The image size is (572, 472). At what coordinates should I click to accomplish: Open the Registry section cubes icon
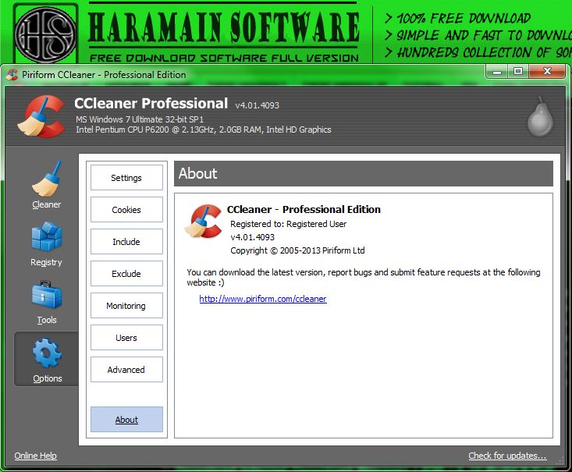click(47, 236)
